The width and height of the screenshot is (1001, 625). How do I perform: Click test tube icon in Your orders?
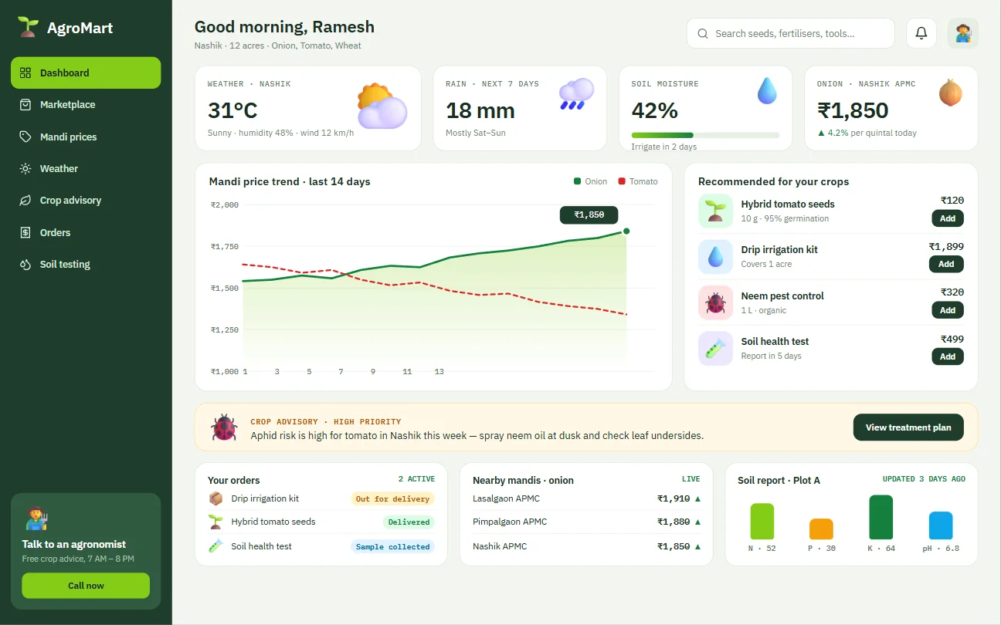coord(215,546)
